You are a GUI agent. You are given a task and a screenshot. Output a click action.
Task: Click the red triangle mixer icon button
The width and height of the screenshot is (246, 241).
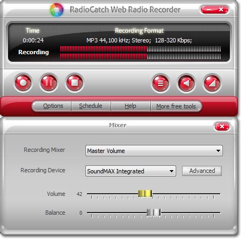(212, 83)
